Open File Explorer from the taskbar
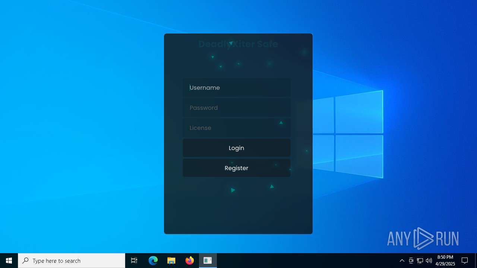This screenshot has width=477, height=268. 171,261
